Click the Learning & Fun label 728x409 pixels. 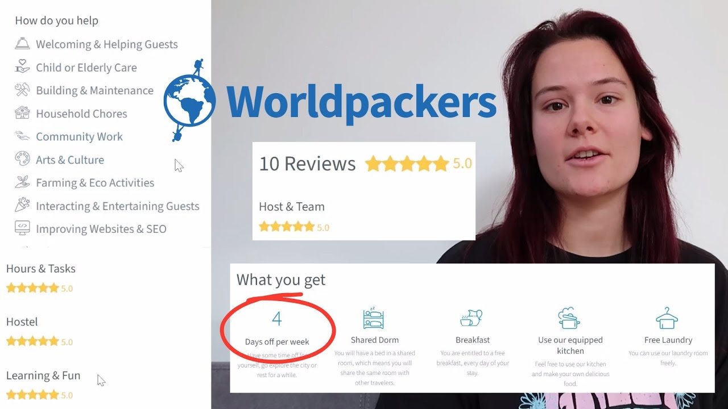click(x=43, y=375)
